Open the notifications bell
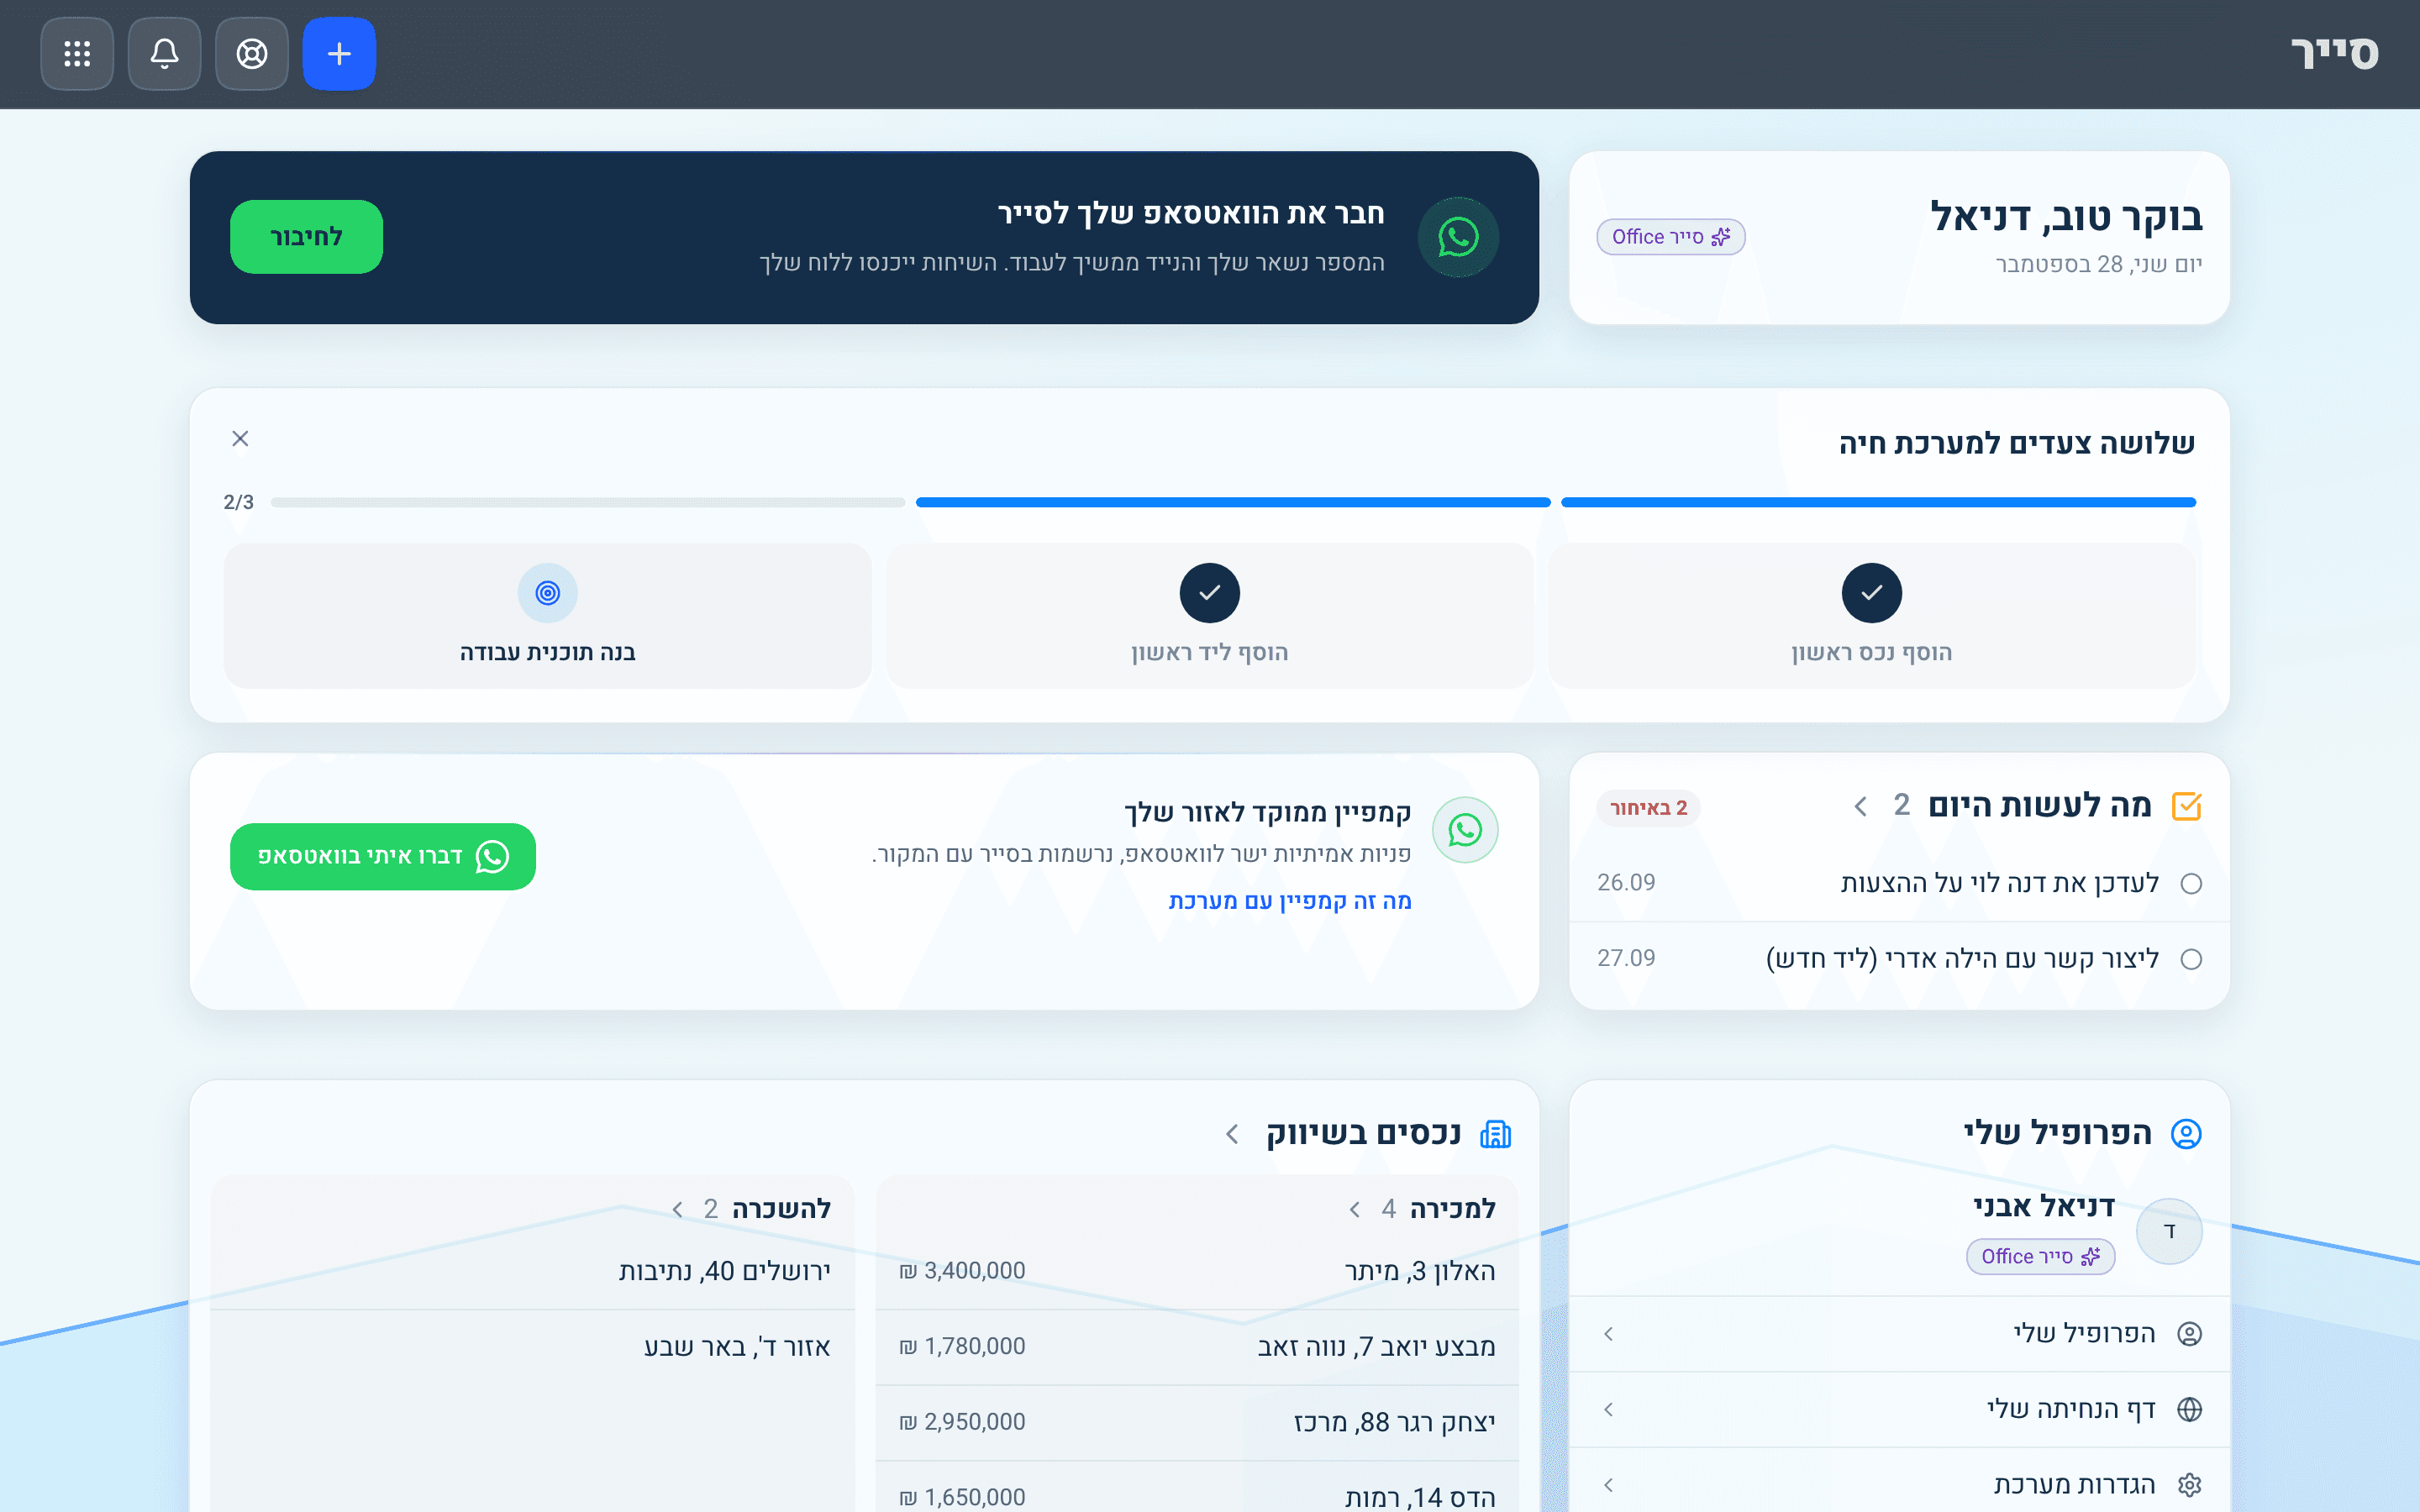Viewport: 2420px width, 1512px height. [165, 54]
